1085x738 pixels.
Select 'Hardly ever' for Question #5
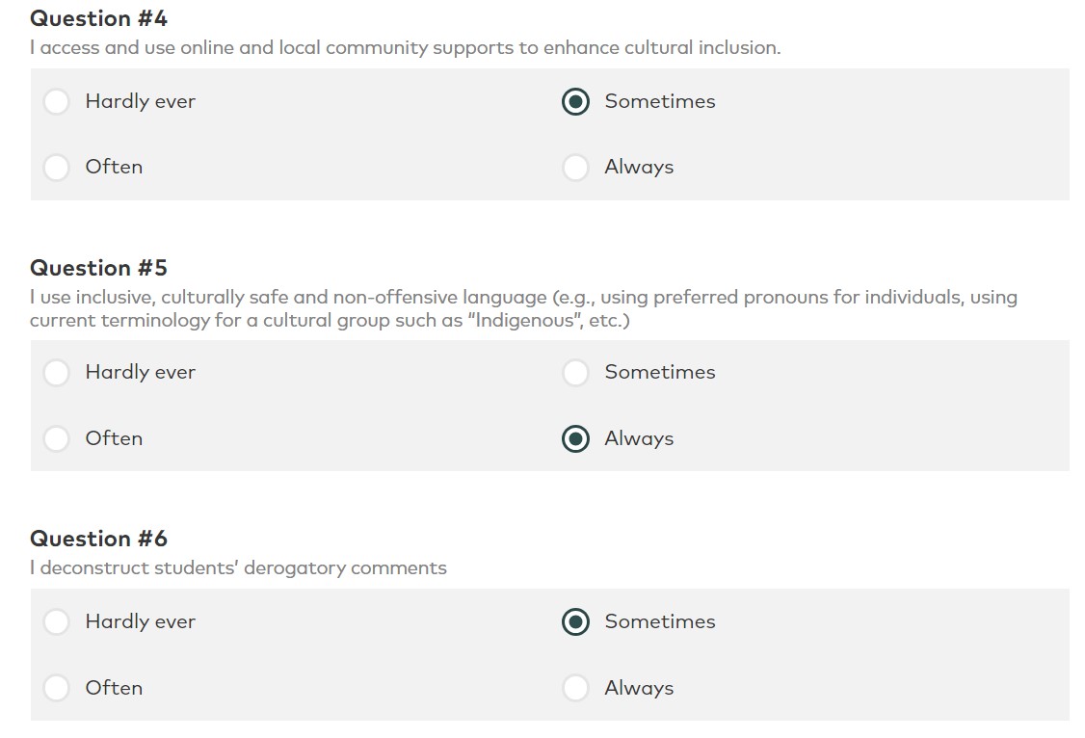click(56, 373)
